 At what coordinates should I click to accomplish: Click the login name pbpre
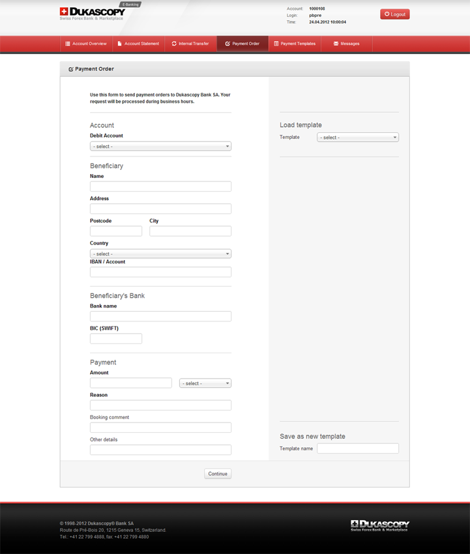(x=316, y=16)
